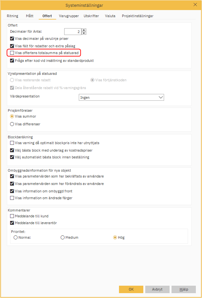The width and height of the screenshot is (202, 298).
Task: Open the Varugrupper tab
Action: (69, 16)
